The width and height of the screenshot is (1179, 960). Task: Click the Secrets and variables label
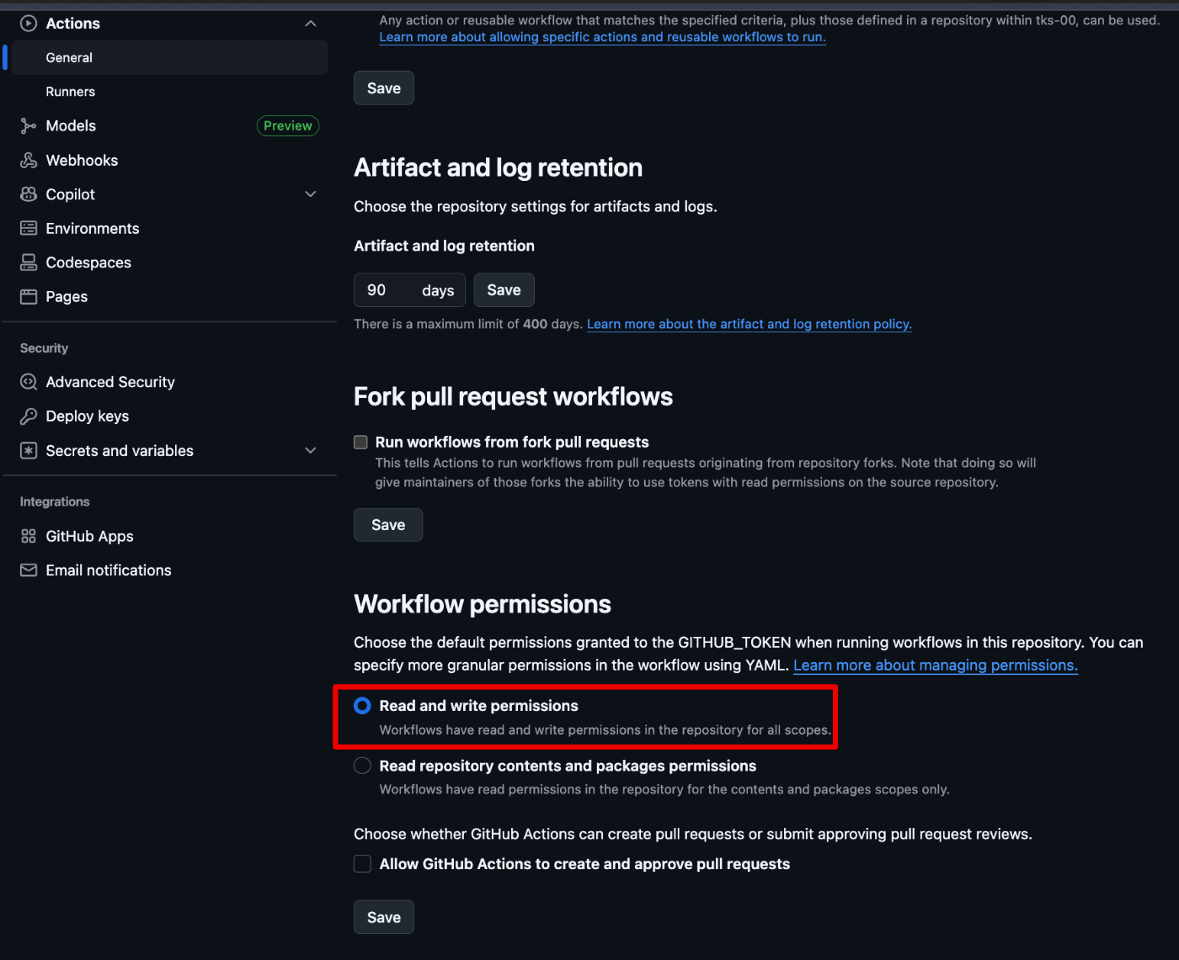pos(120,451)
